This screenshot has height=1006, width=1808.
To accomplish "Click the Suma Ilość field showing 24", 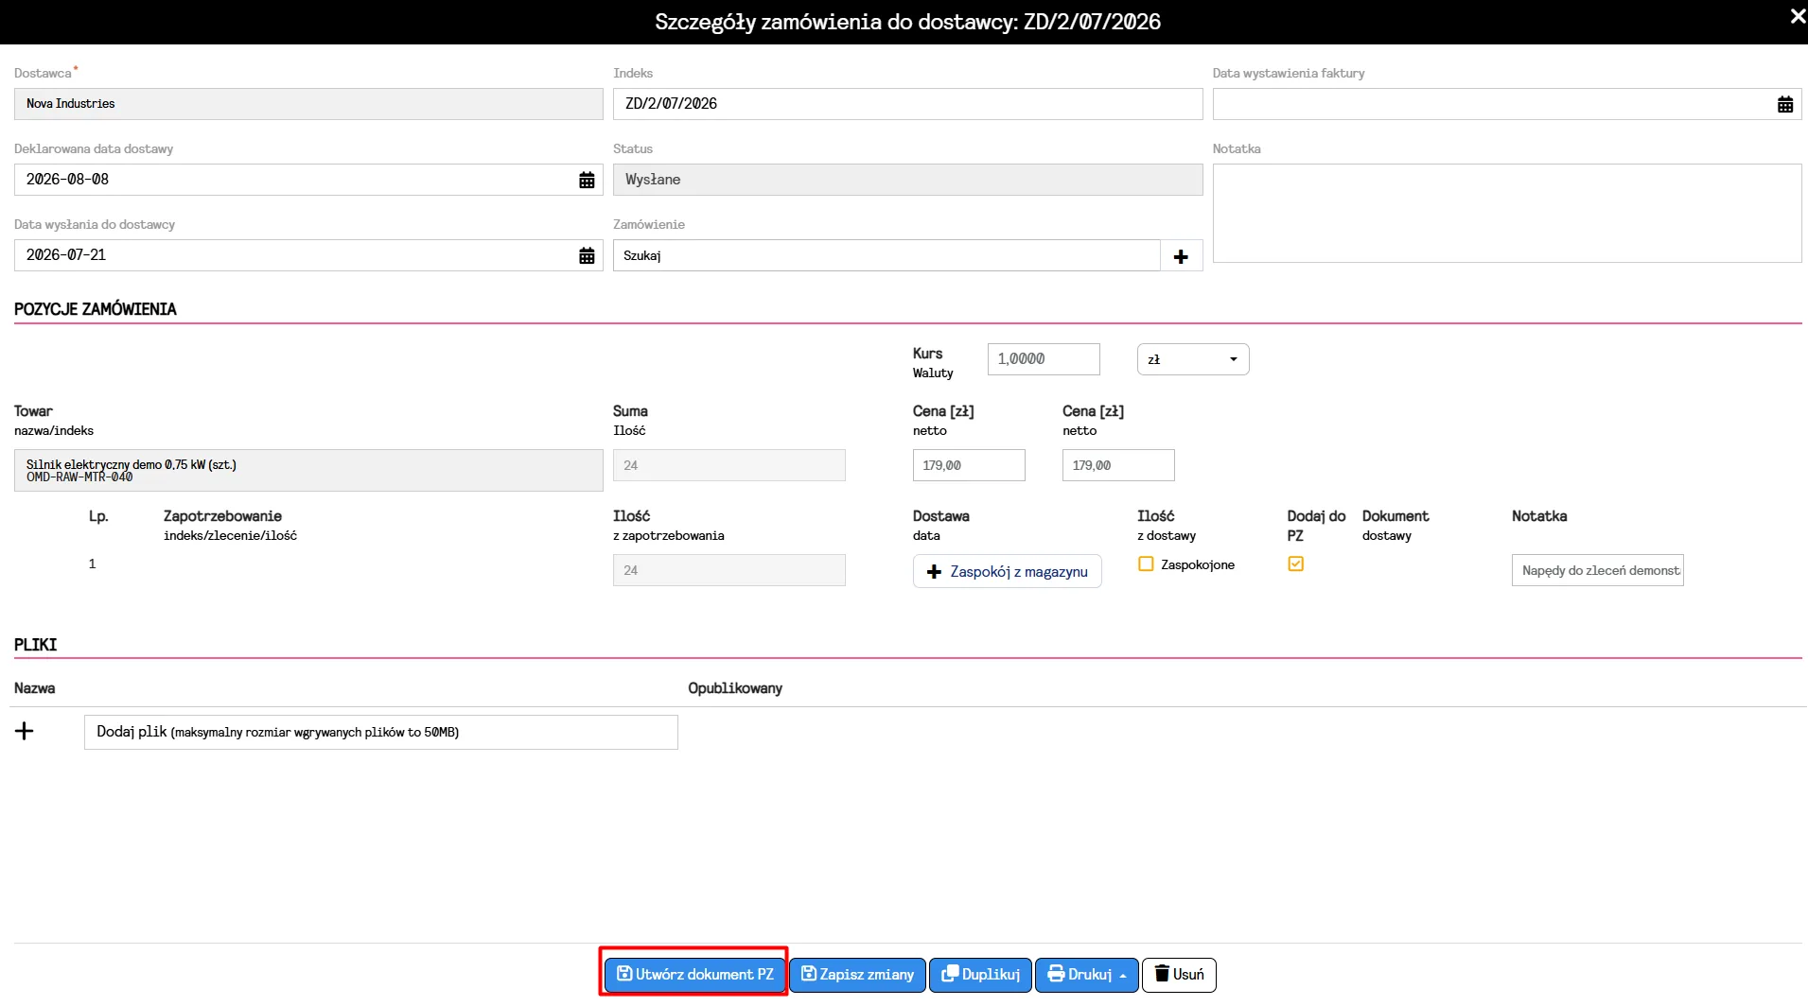I will click(x=728, y=465).
